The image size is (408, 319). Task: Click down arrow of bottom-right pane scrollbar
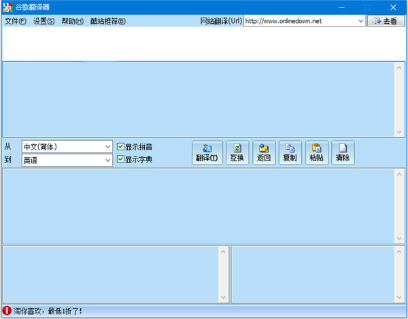click(399, 297)
